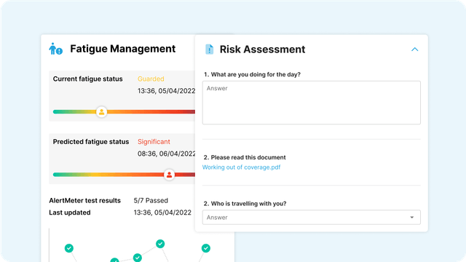Click the '5/7 Passed' result value
The image size is (466, 262).
point(151,201)
